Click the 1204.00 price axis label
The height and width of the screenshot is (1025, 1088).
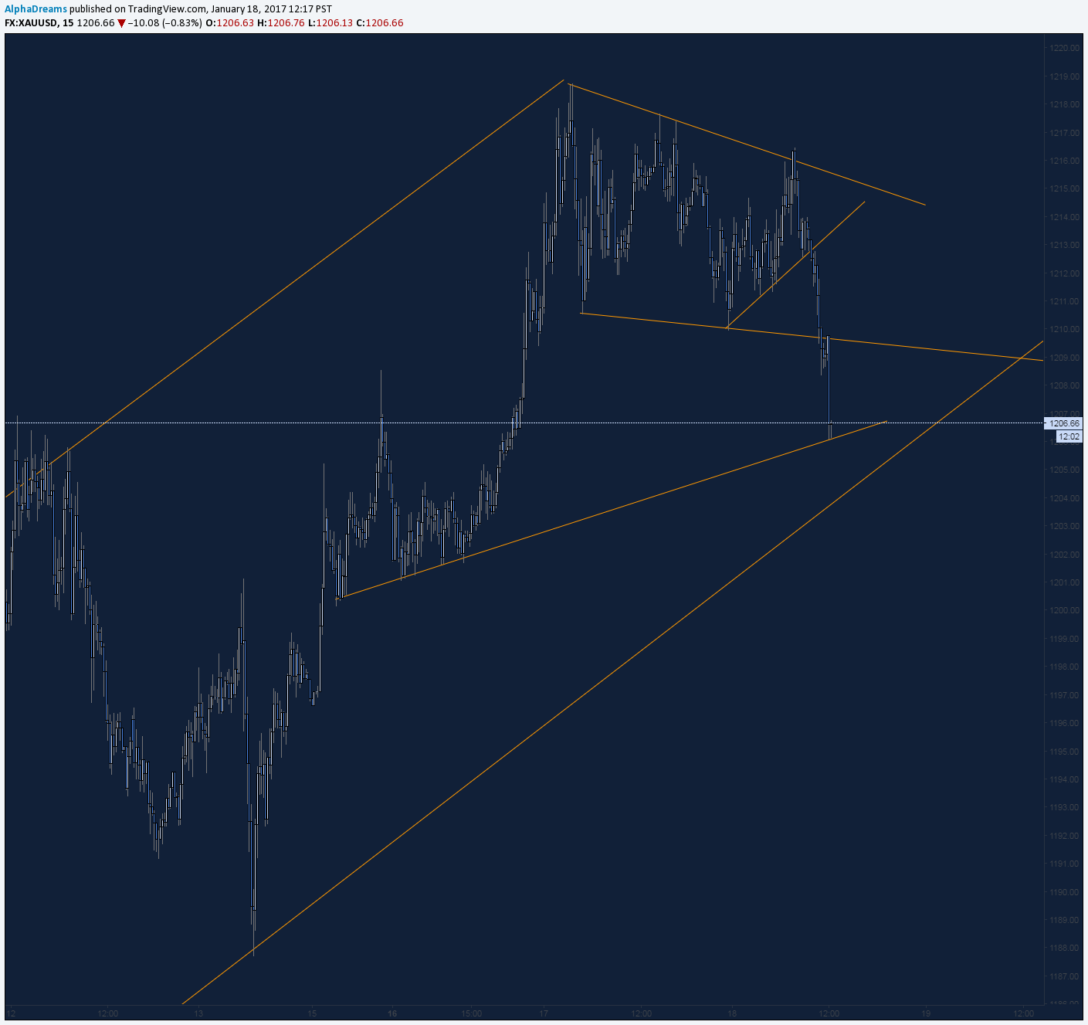[1065, 498]
